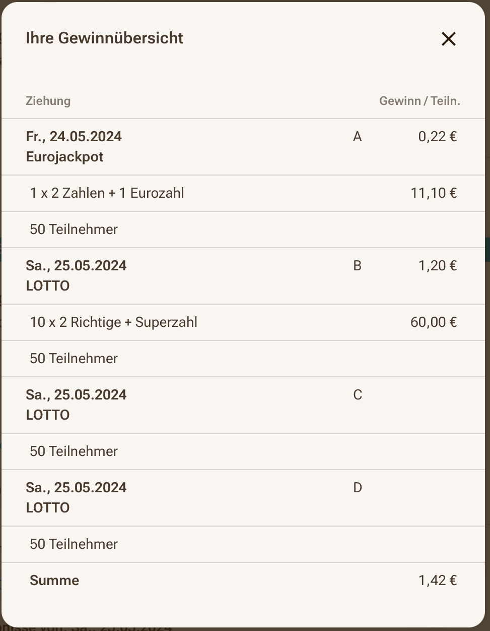Select the Ziehung column header
The width and height of the screenshot is (490, 631).
[x=48, y=101]
